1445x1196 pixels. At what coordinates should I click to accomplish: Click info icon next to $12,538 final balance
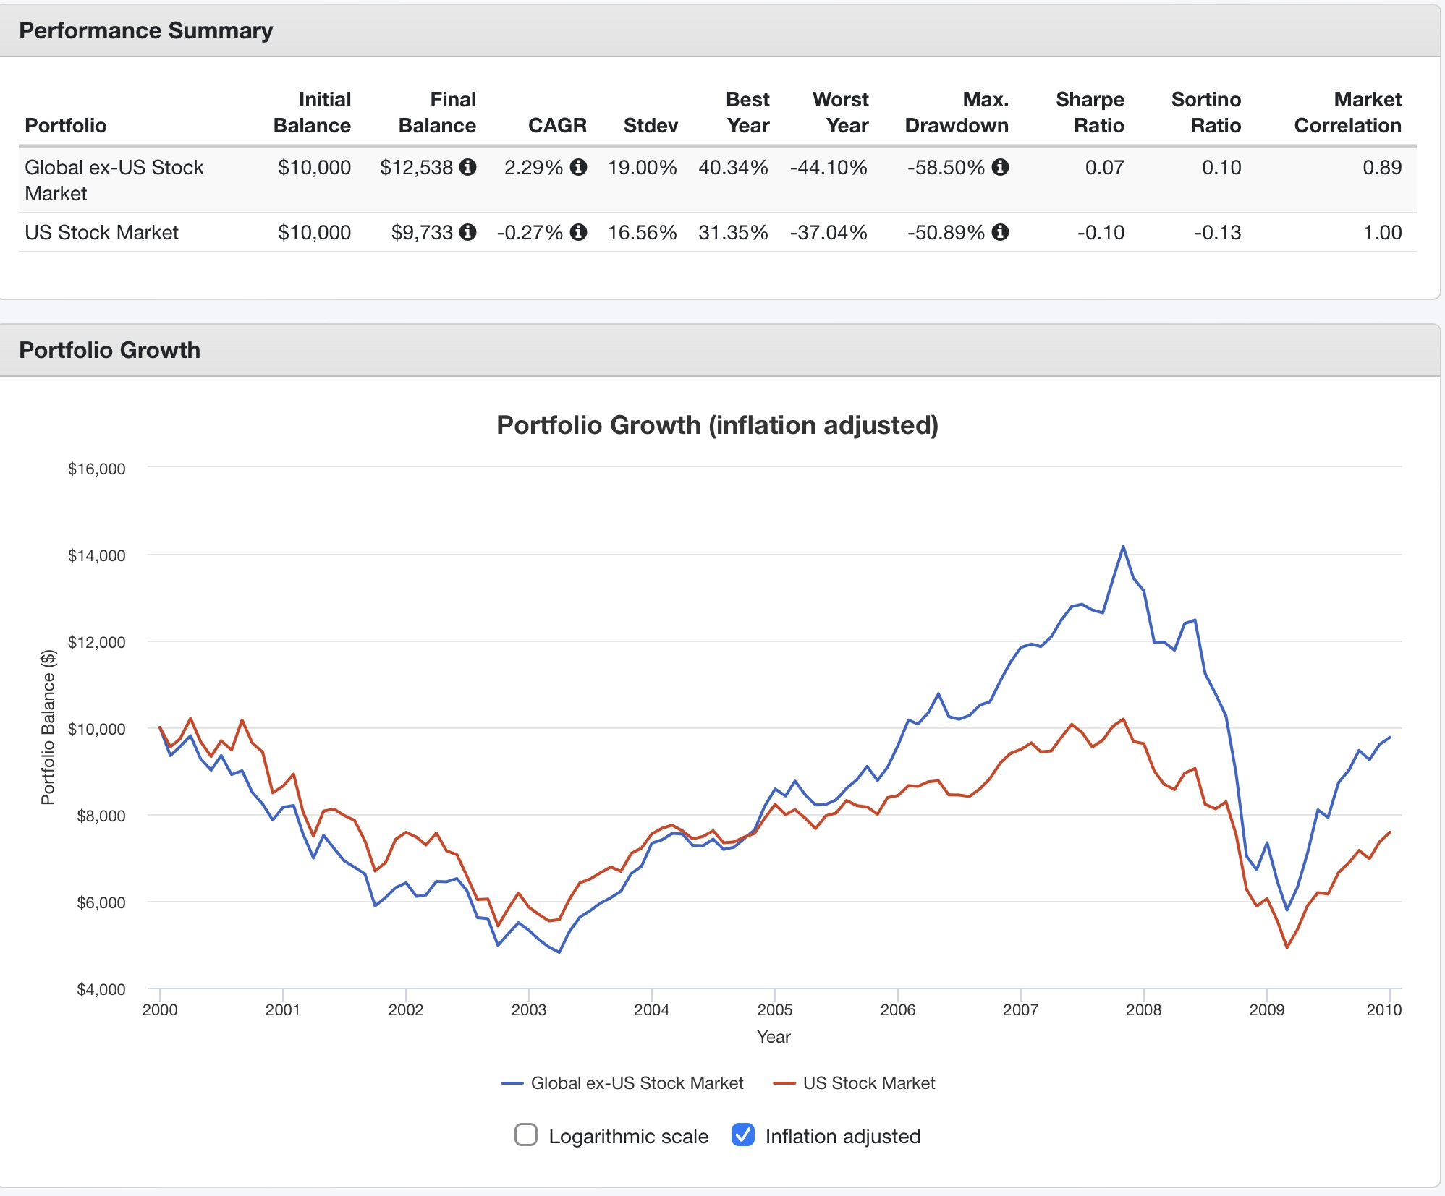[468, 167]
